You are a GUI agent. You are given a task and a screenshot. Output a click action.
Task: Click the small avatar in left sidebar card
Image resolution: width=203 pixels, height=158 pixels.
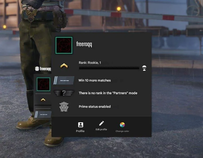point(43,84)
